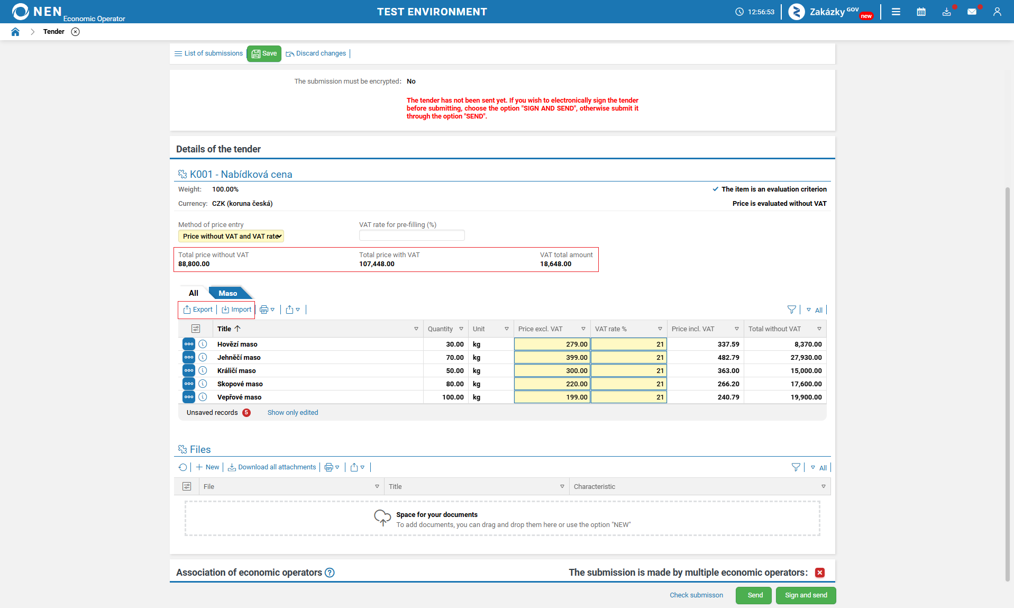Screen dimensions: 1014x608
Task: Open the Method of price entry dropdown
Action: coord(231,236)
